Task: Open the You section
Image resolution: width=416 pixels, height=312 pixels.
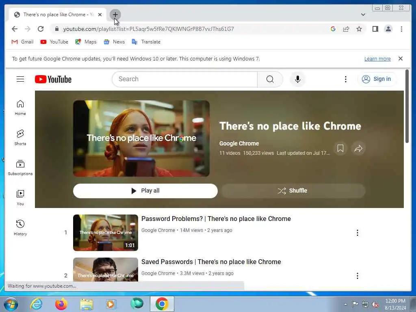Action: coord(20,198)
